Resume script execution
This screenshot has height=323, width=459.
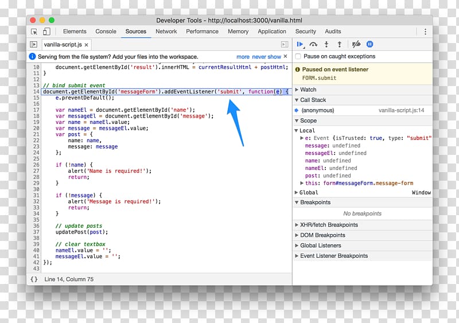pyautogui.click(x=300, y=44)
